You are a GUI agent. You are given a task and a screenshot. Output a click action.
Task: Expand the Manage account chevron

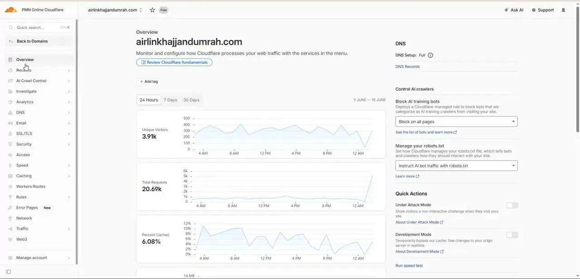point(69,258)
